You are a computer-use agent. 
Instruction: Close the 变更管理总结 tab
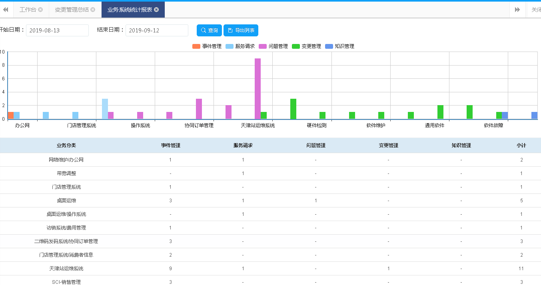[x=93, y=10]
